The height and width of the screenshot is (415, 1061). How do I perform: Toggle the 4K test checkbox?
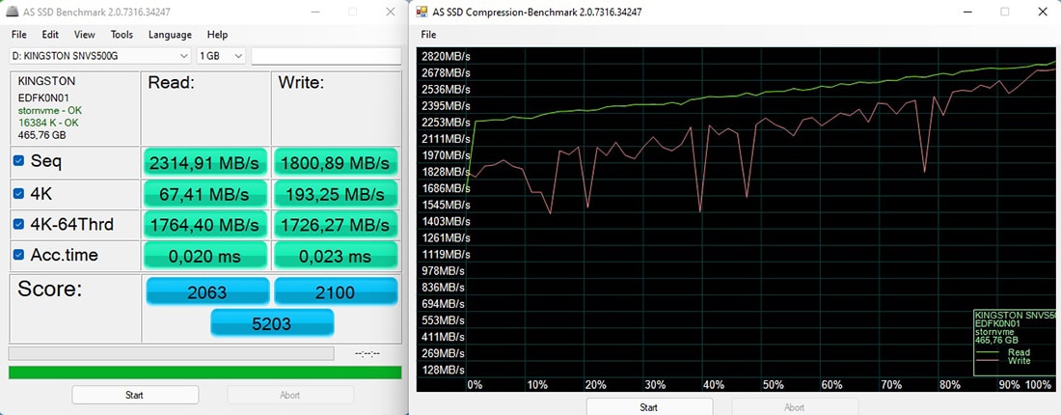point(18,193)
